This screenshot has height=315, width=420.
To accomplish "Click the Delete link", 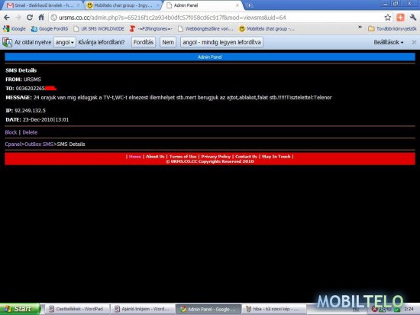I will pyautogui.click(x=30, y=132).
